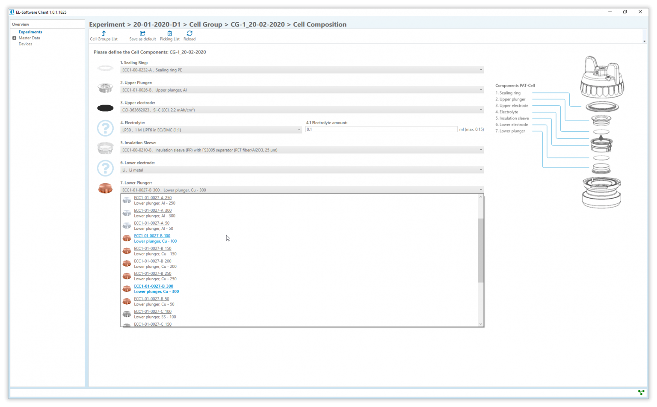Open the Electrolyte LP30 dropdown
Viewport: 657px width, 407px height.
211,130
